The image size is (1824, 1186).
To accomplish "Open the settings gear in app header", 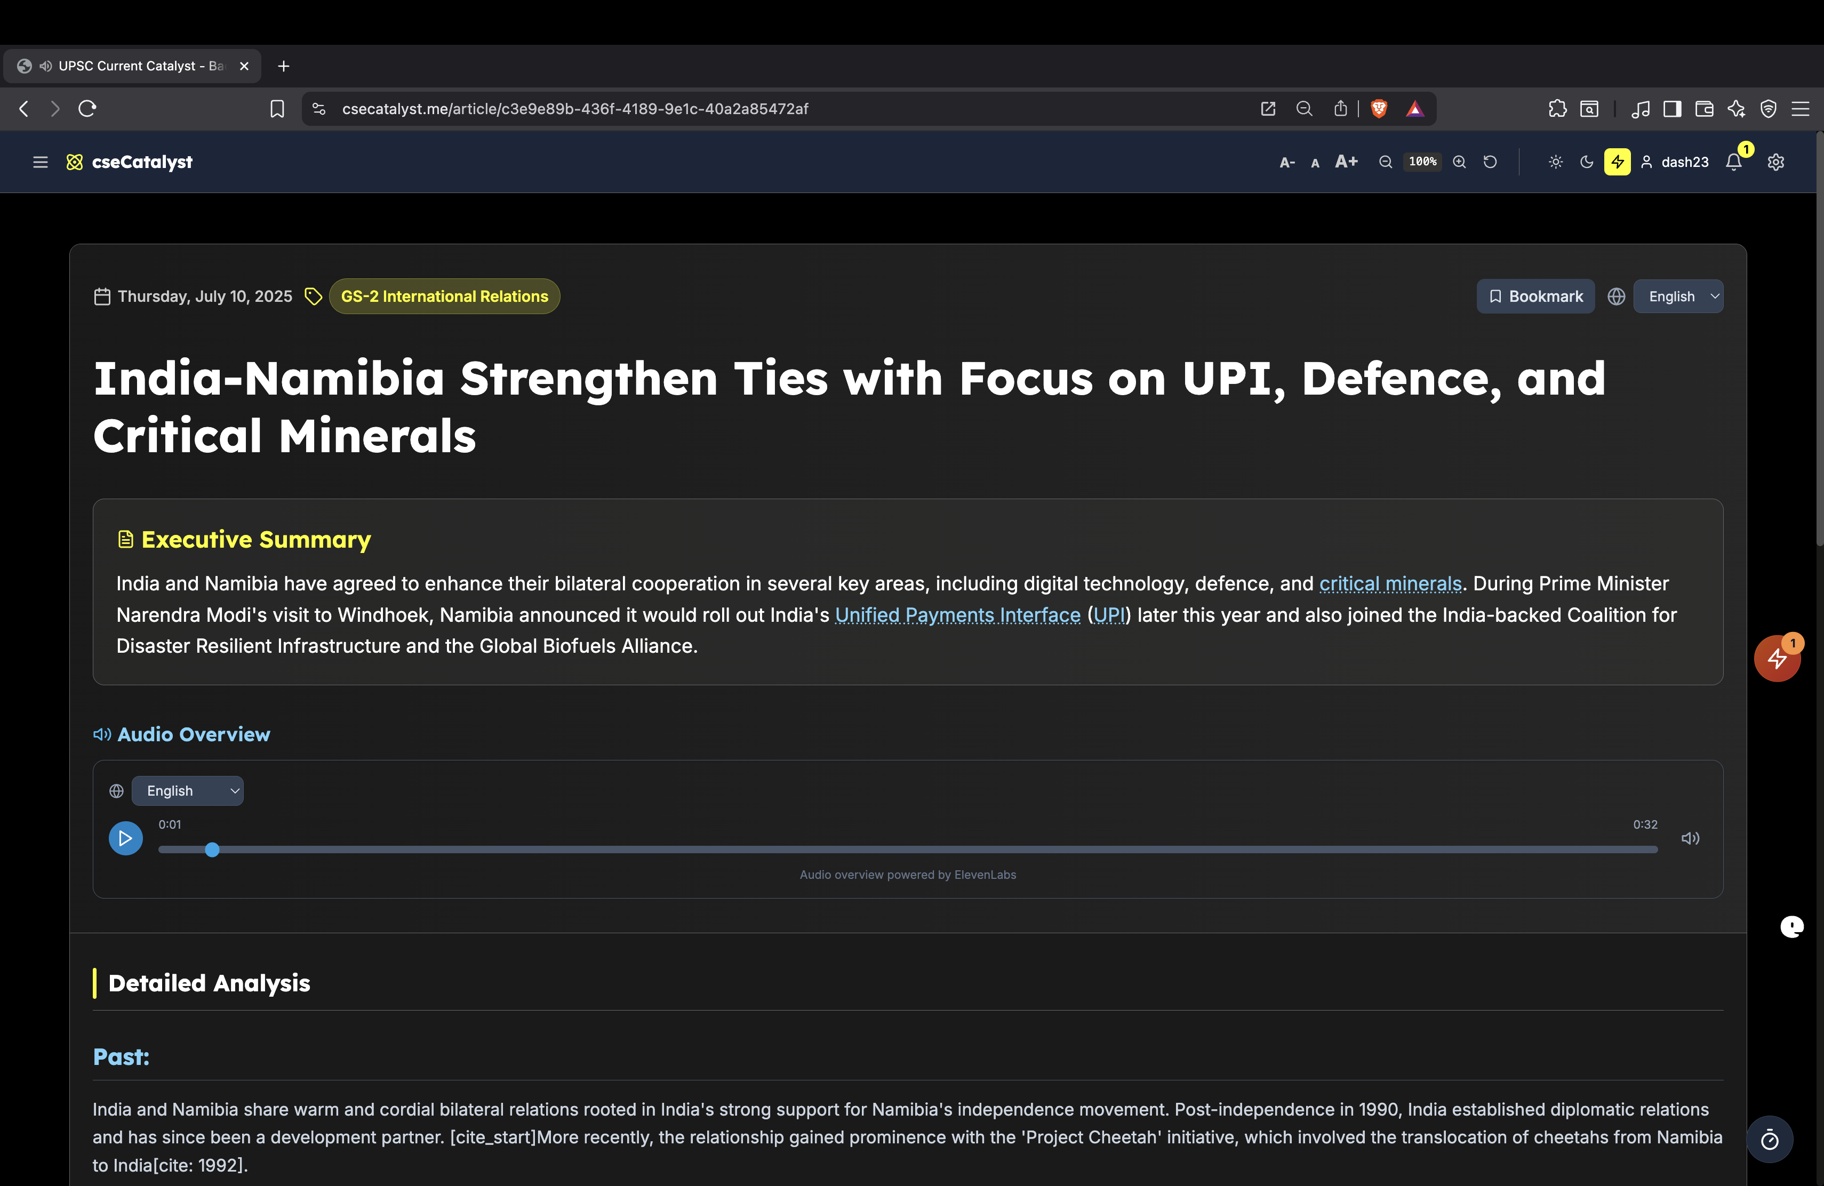I will (1775, 162).
